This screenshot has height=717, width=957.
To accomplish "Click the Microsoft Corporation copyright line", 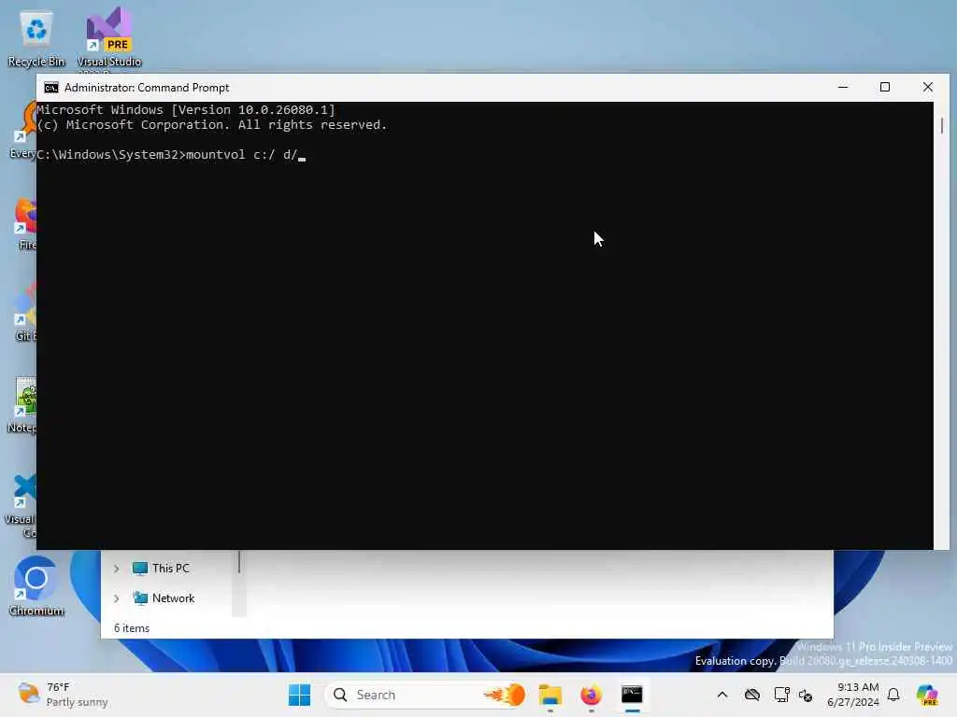I will coord(211,125).
